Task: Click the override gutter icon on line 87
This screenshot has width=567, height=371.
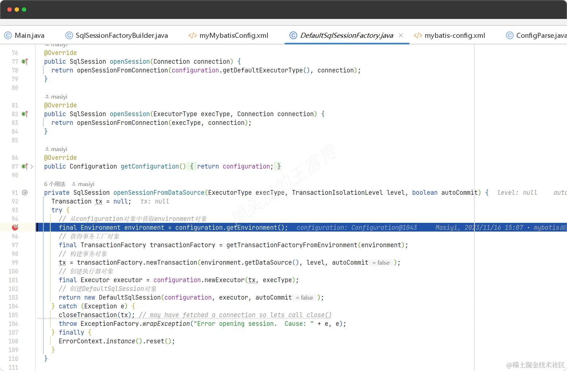Action: [x=25, y=166]
